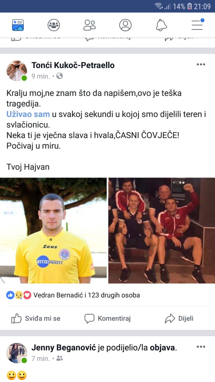Open the yellow jersey player photo
The image size is (215, 382).
[53, 230]
